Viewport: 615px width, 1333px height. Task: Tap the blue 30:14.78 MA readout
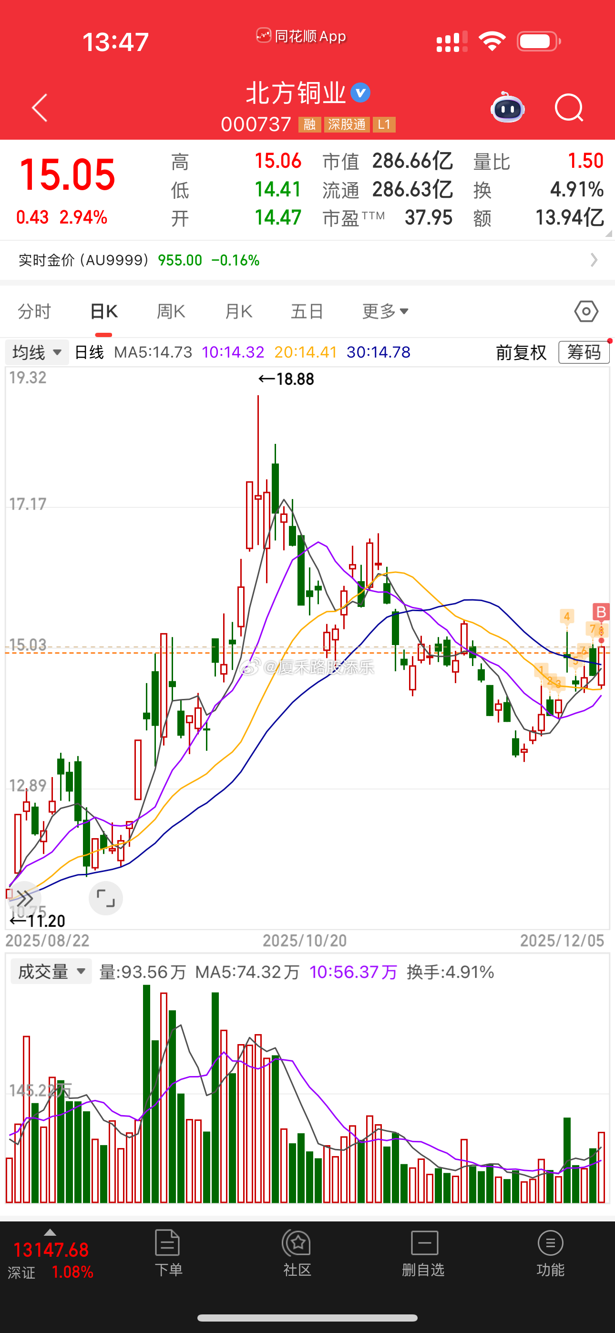point(379,352)
